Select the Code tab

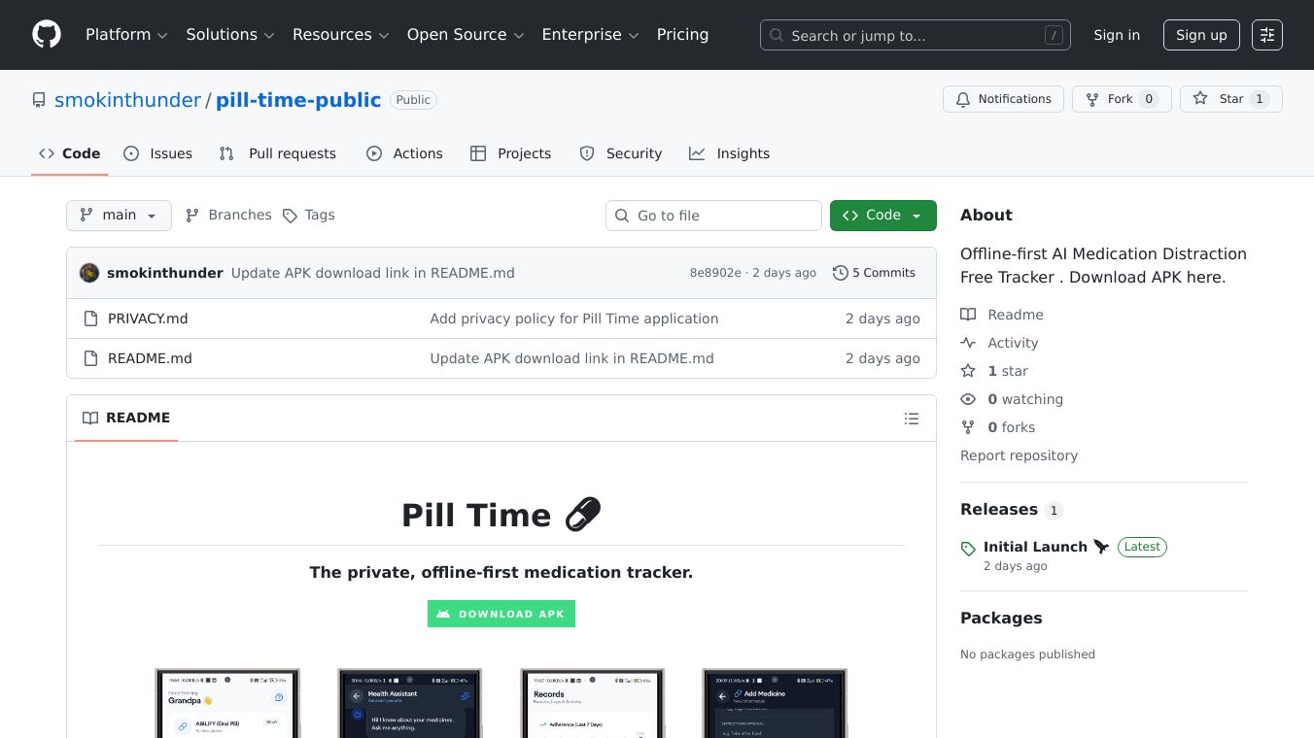(70, 153)
